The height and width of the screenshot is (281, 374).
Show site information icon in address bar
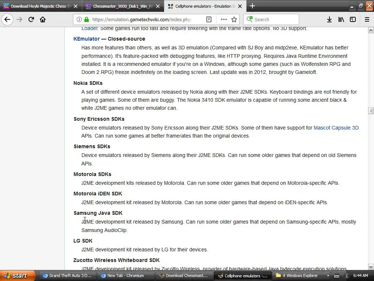point(79,19)
